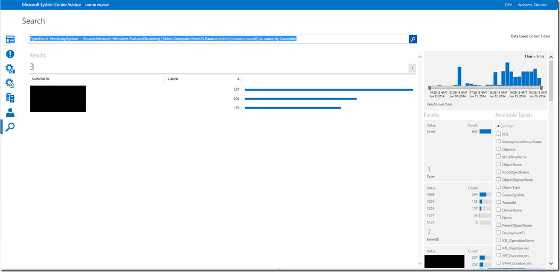Screen dimensions: 560x272
Task: Check the ManagementGroupName facet checkbox
Action: click(x=498, y=142)
